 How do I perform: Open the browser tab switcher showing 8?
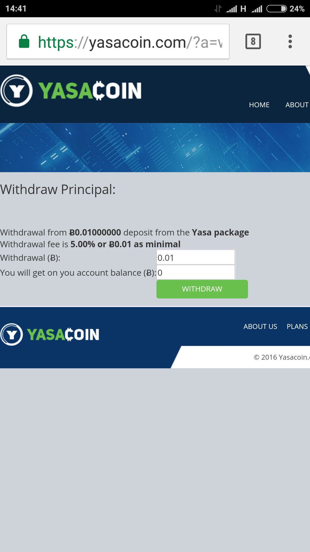[x=253, y=41]
